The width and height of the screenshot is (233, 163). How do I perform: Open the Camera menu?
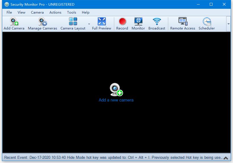37,12
